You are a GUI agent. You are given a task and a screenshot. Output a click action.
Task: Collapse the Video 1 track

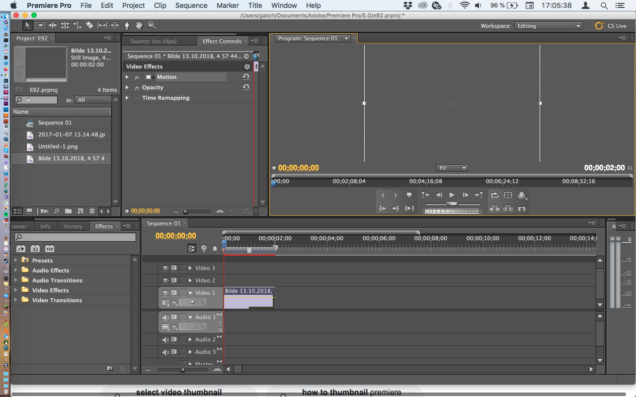190,293
